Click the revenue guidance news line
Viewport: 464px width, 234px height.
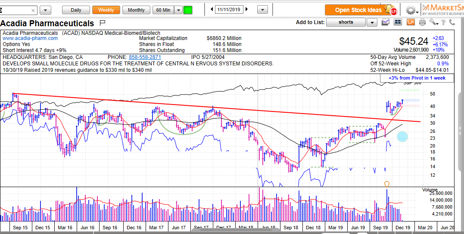point(77,70)
